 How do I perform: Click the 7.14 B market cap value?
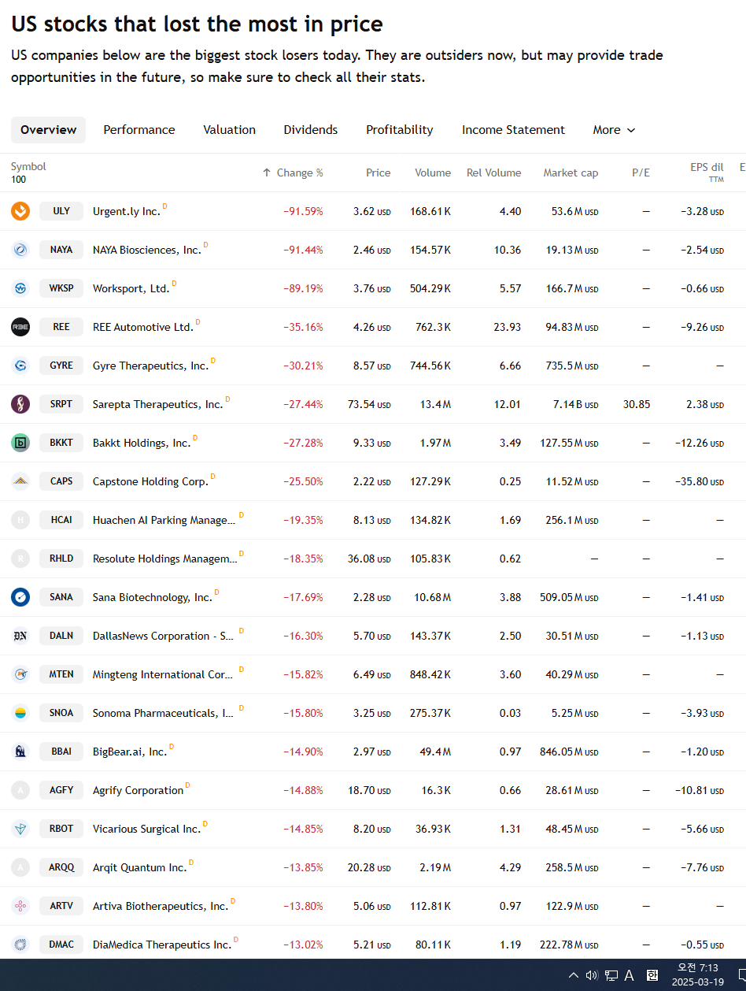575,404
